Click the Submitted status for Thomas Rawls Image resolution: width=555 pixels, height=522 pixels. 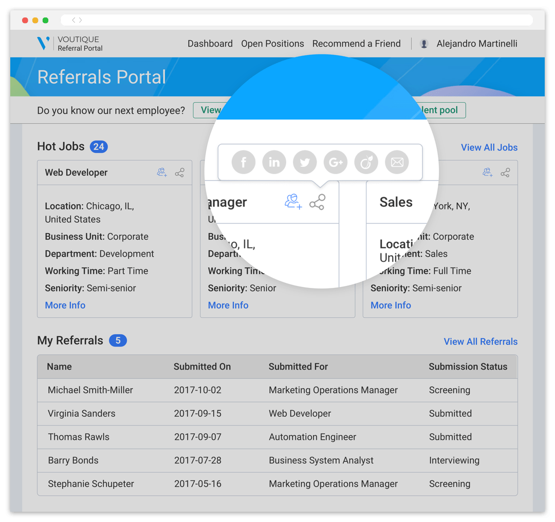click(450, 437)
